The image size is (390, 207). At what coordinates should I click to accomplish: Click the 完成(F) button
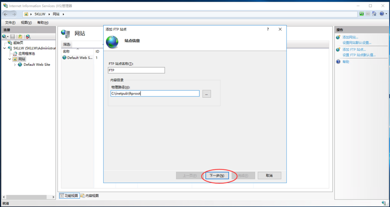pyautogui.click(x=243, y=176)
